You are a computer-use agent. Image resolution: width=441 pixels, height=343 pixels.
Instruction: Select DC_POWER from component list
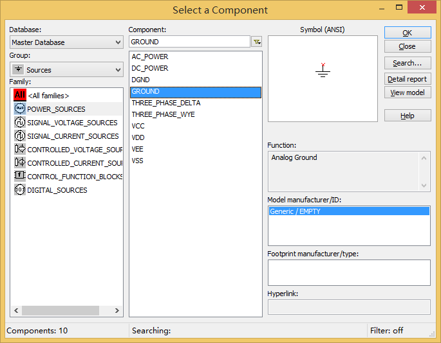point(150,68)
